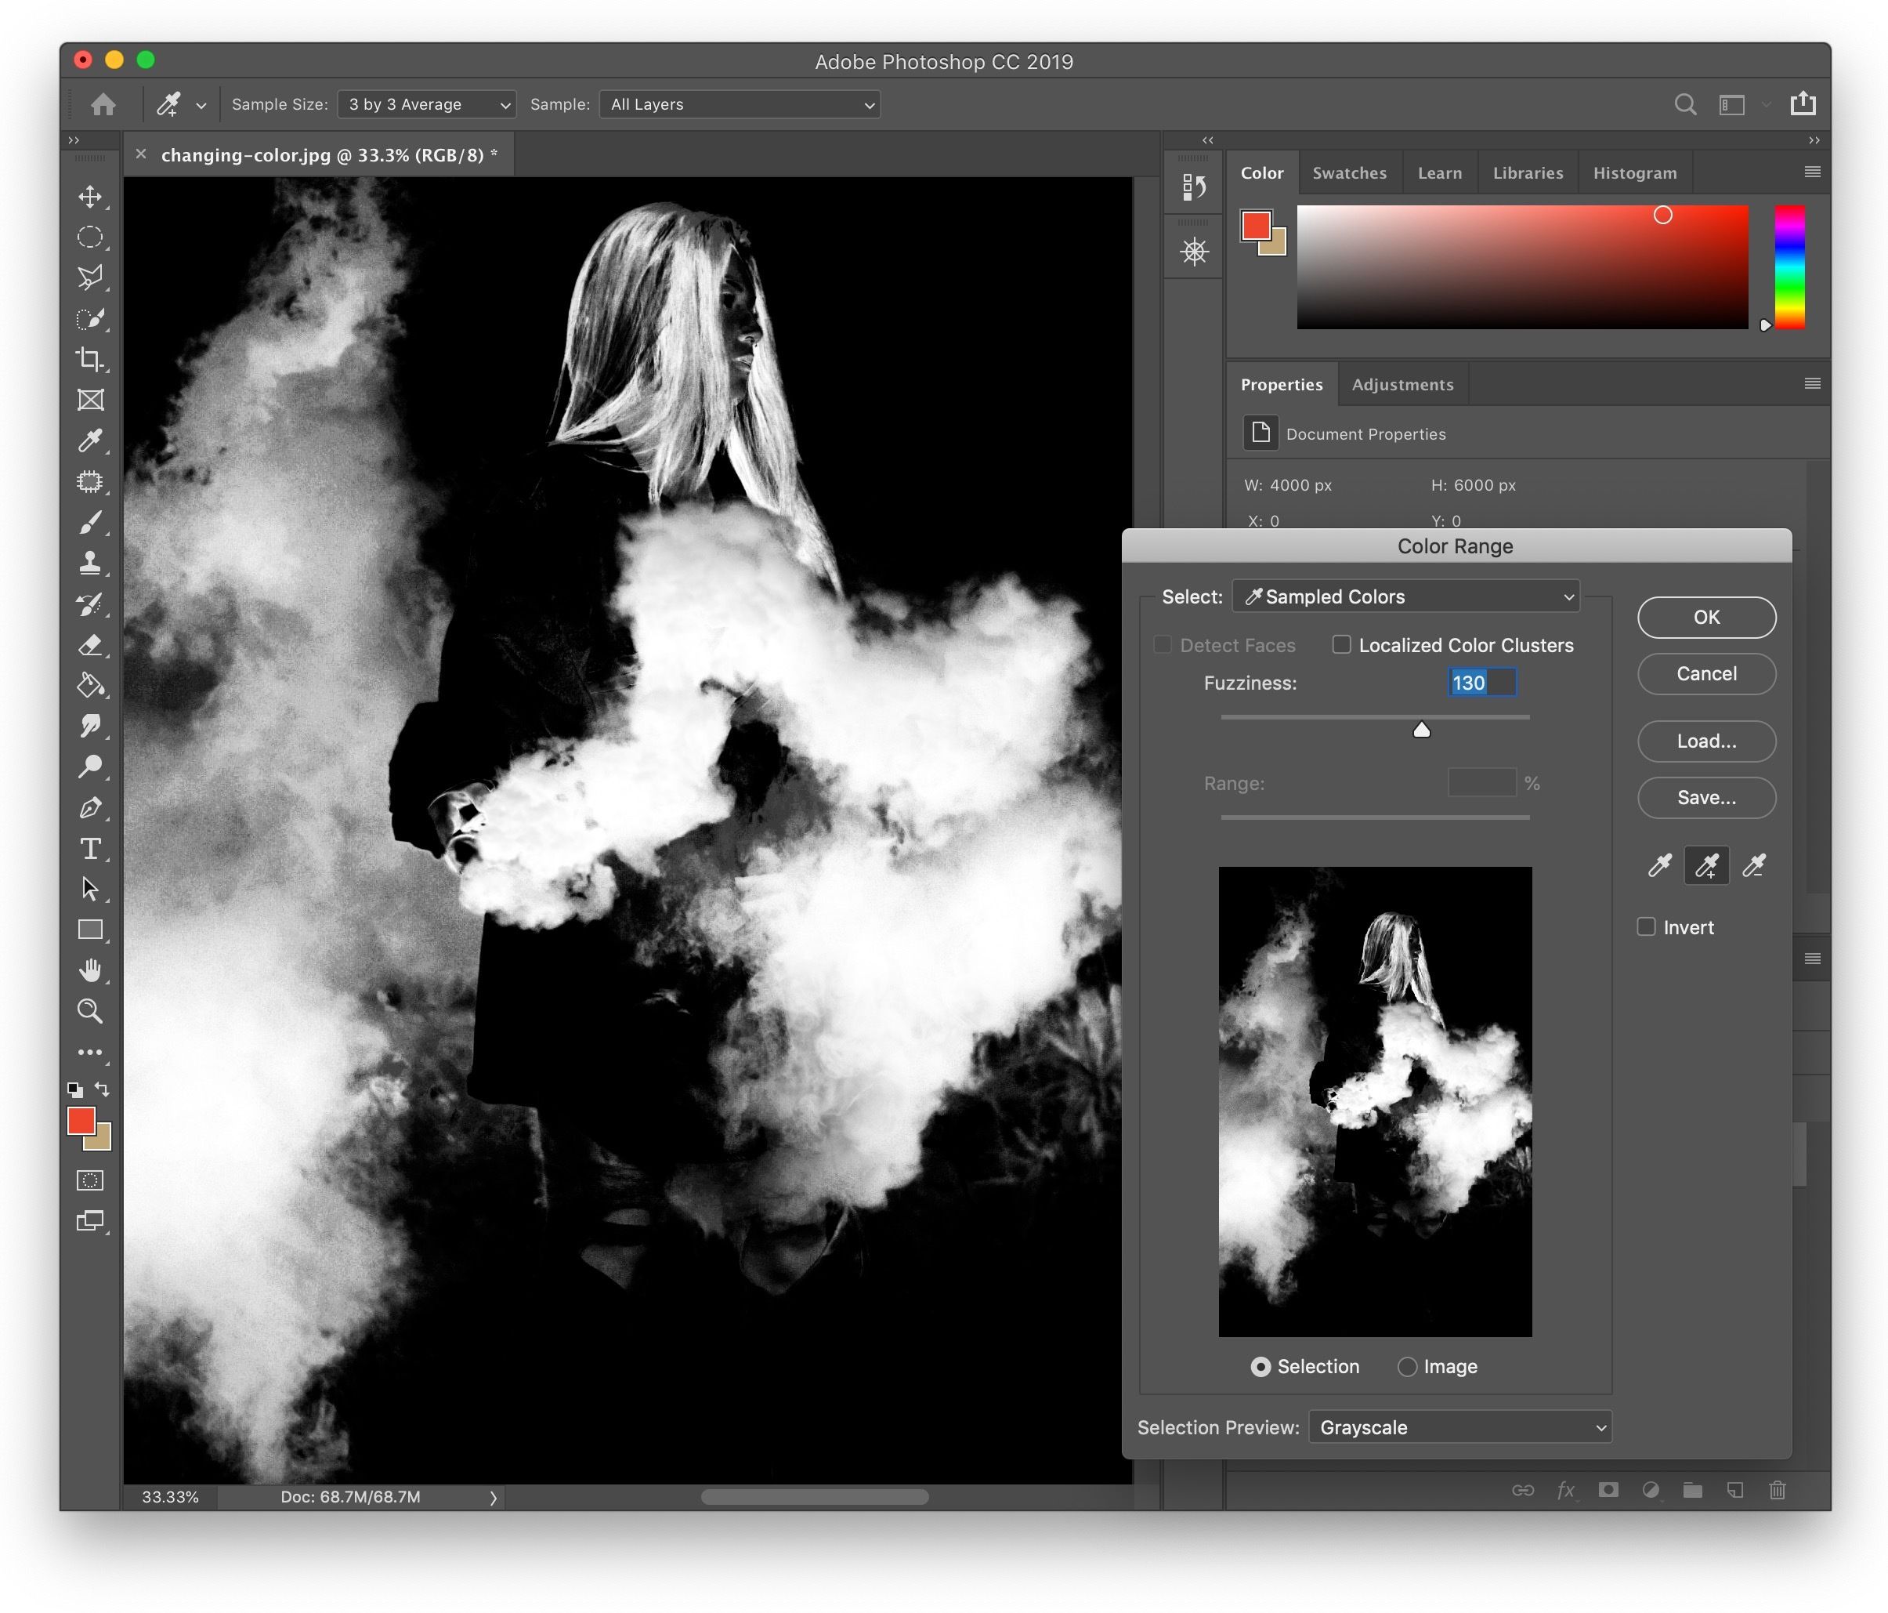Click the Zoom tool in toolbar
The image size is (1888, 1613).
pos(89,1006)
